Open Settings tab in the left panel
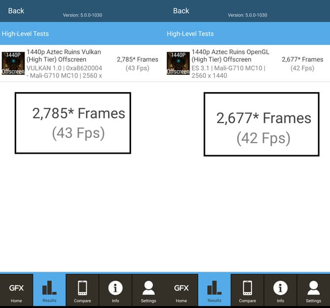Viewport: 330px width, 308px height. click(x=148, y=291)
